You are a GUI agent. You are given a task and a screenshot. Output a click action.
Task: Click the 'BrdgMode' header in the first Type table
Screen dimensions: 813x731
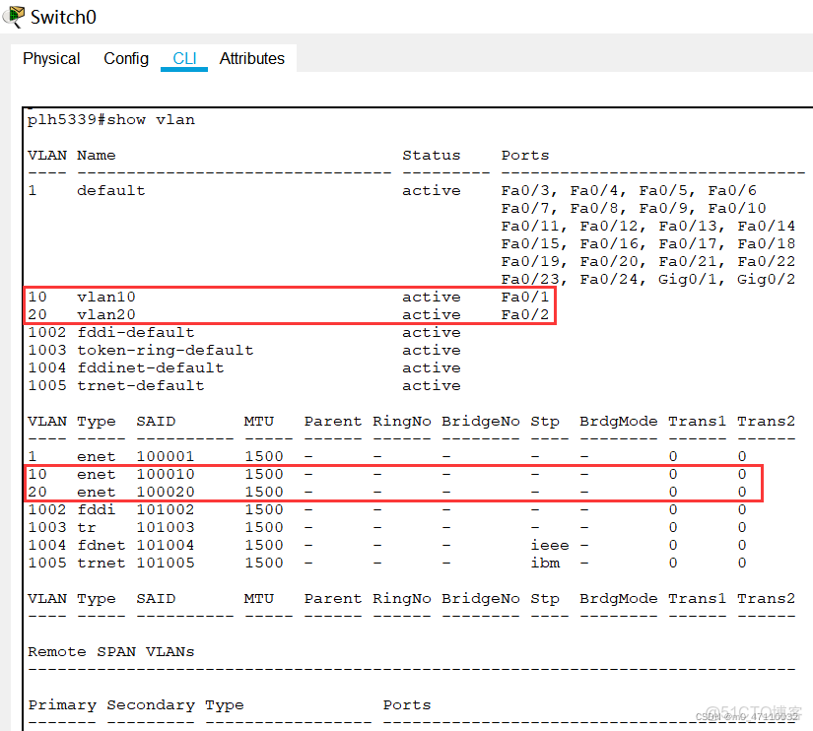point(619,421)
